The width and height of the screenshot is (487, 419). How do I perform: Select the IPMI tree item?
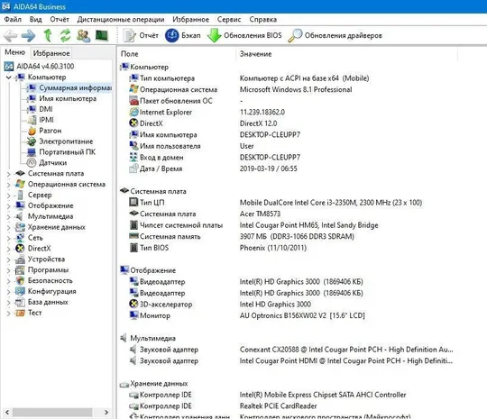tap(41, 120)
